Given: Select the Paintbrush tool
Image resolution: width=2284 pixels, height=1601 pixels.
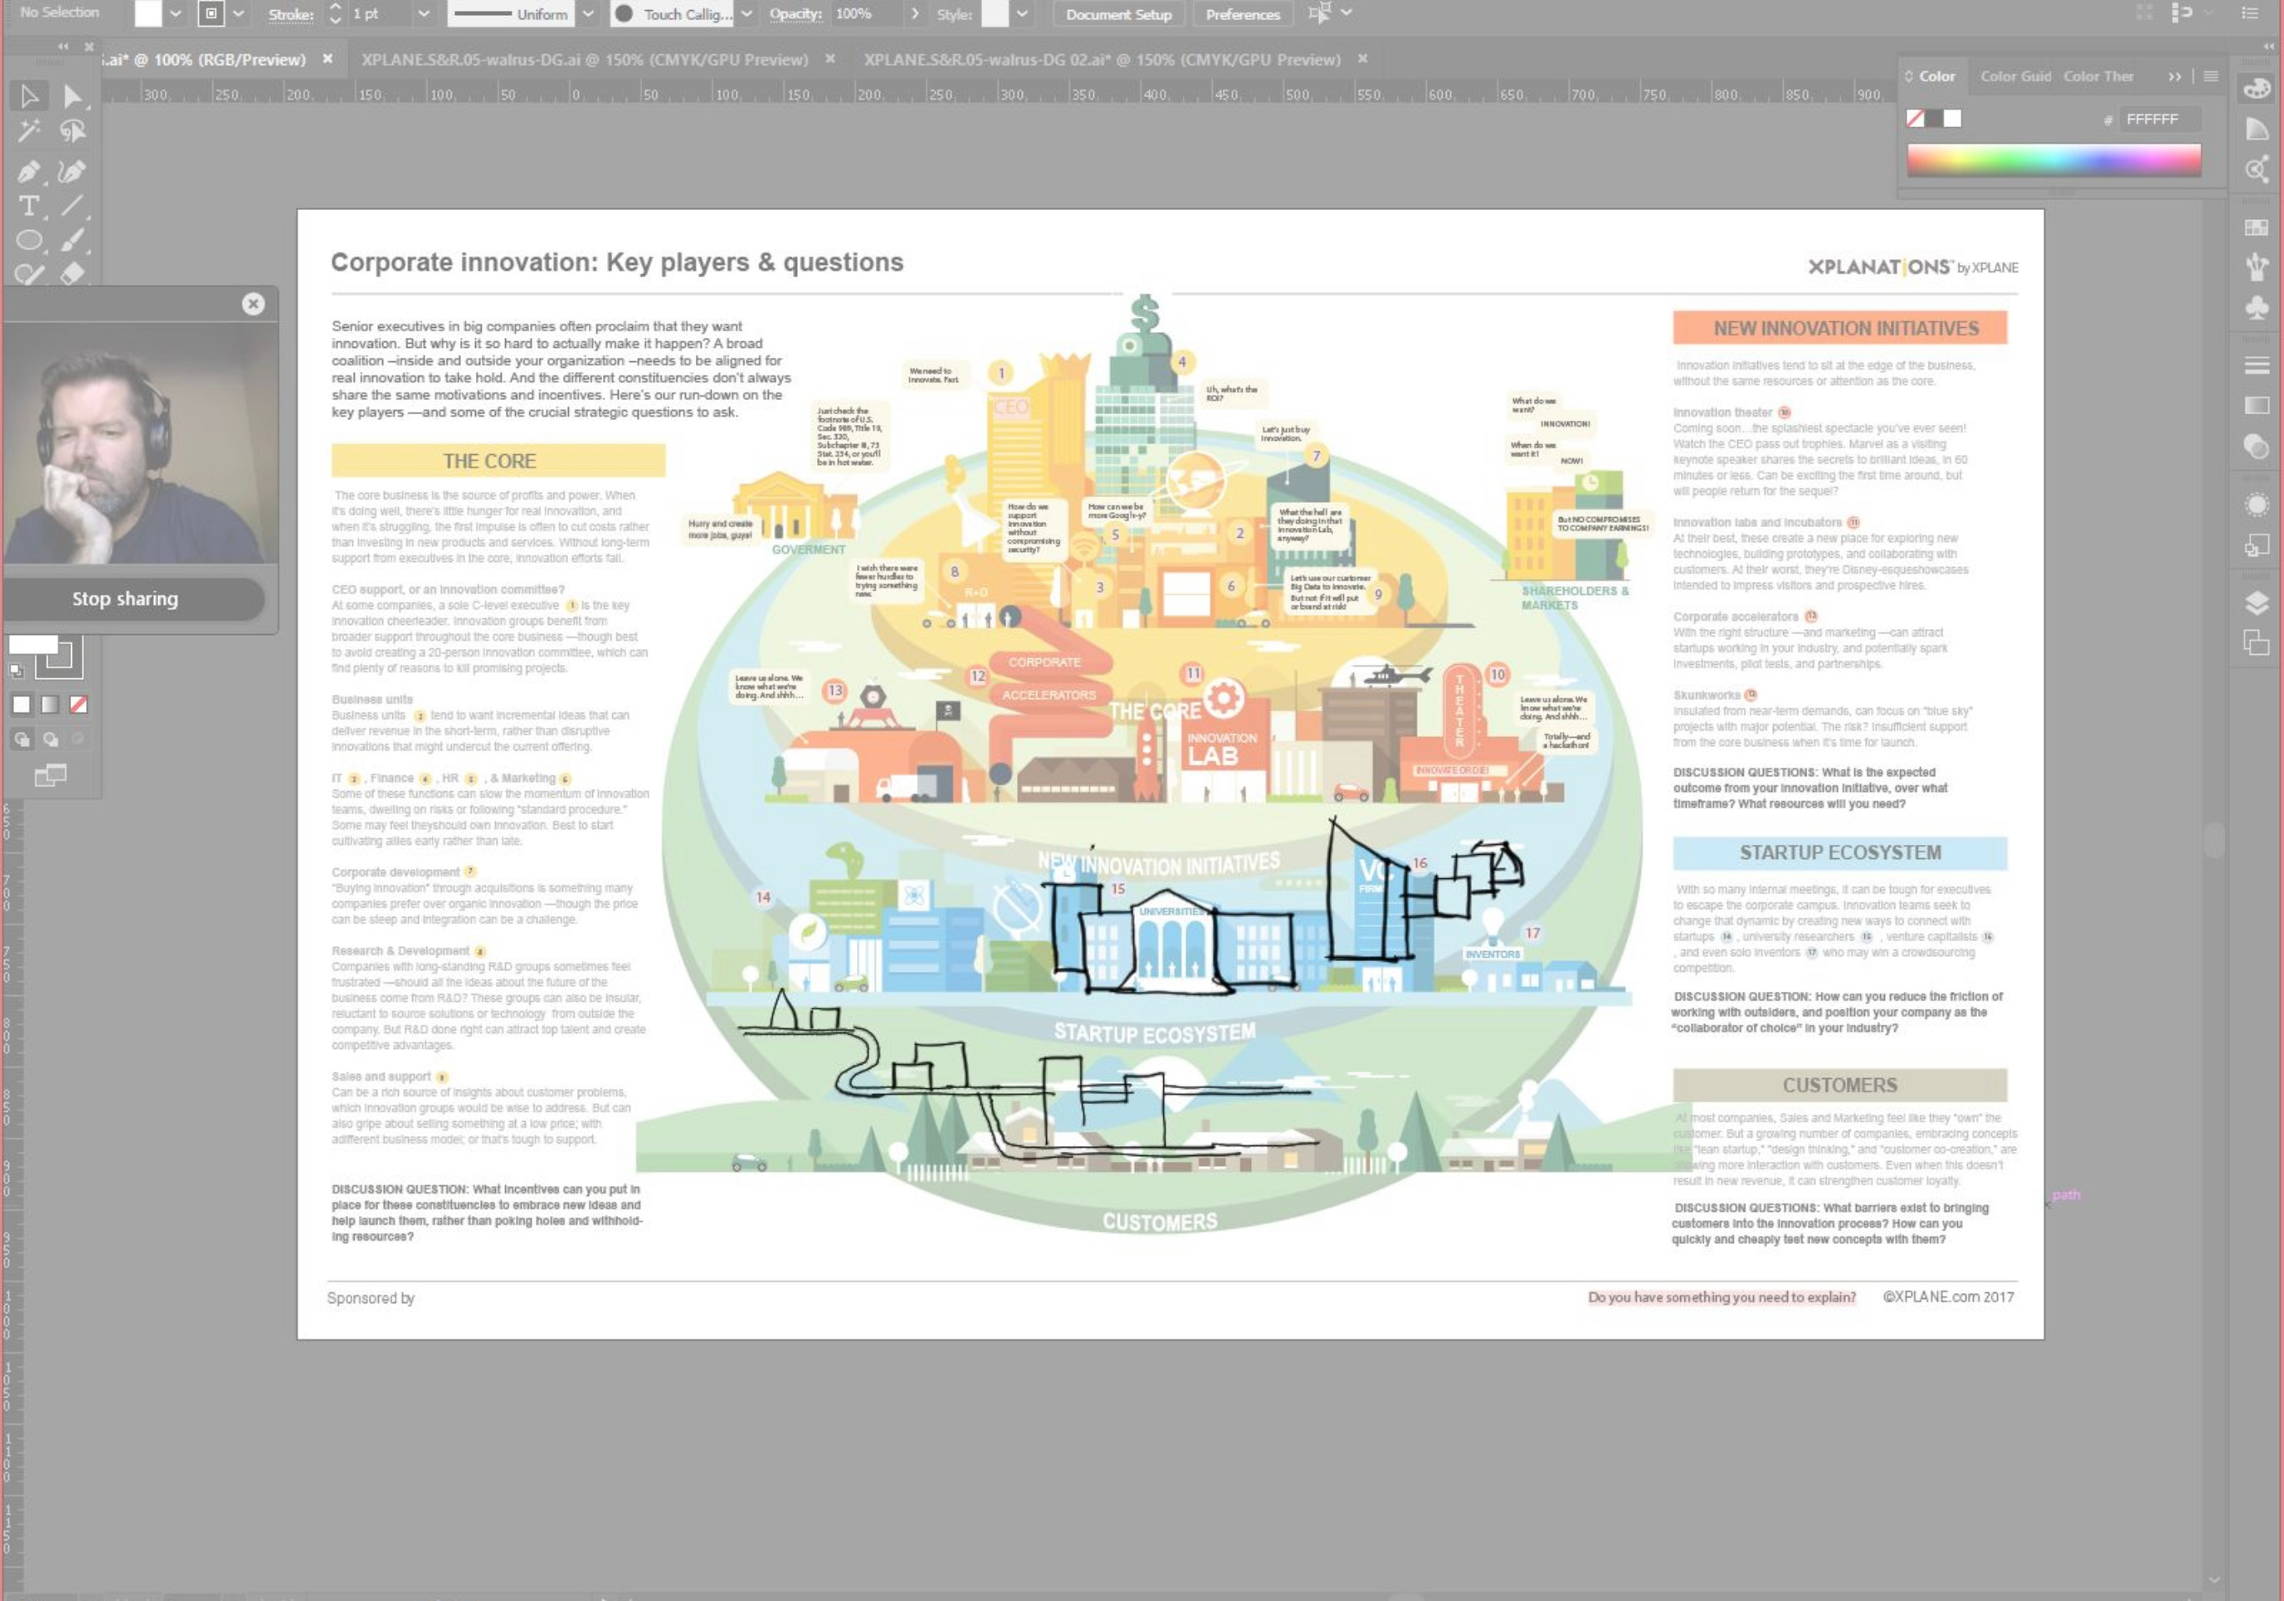Looking at the screenshot, I should pos(73,241).
